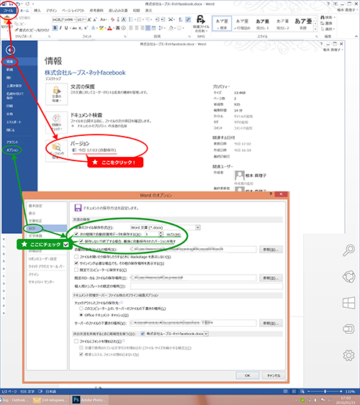
Task: Click the author avatar next to 作成者
Action: [239, 176]
